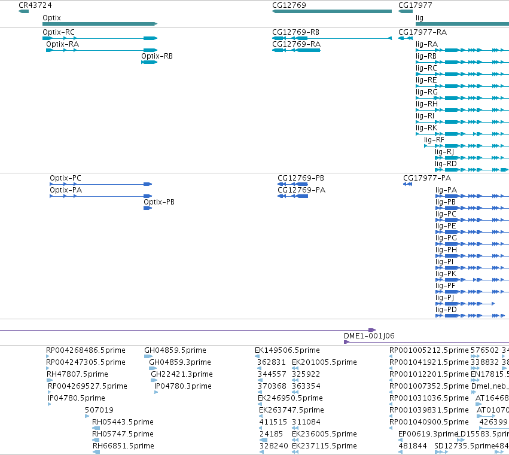Viewport: 509px width, 455px height.
Task: Select the lig-RB transcript label
Action: [x=426, y=56]
